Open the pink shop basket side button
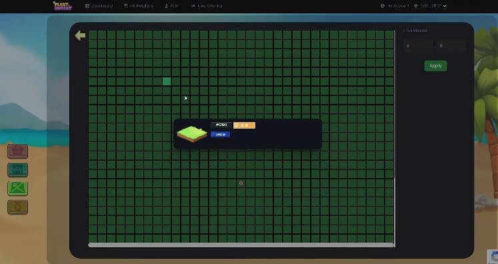The height and width of the screenshot is (264, 498). point(18,151)
